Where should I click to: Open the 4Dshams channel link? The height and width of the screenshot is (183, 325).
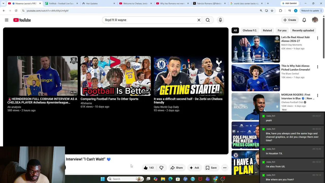pos(86,103)
